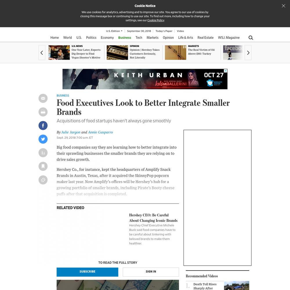Open the Video link in top bar
Screen dimensions: 290x290
tap(180, 31)
